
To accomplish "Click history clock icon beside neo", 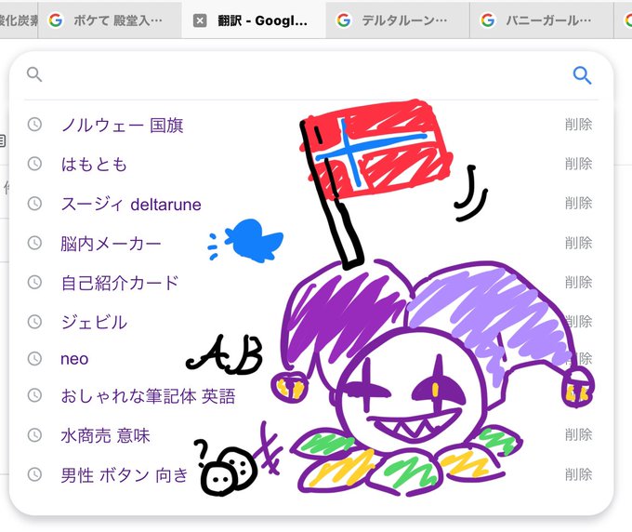I will (x=34, y=358).
